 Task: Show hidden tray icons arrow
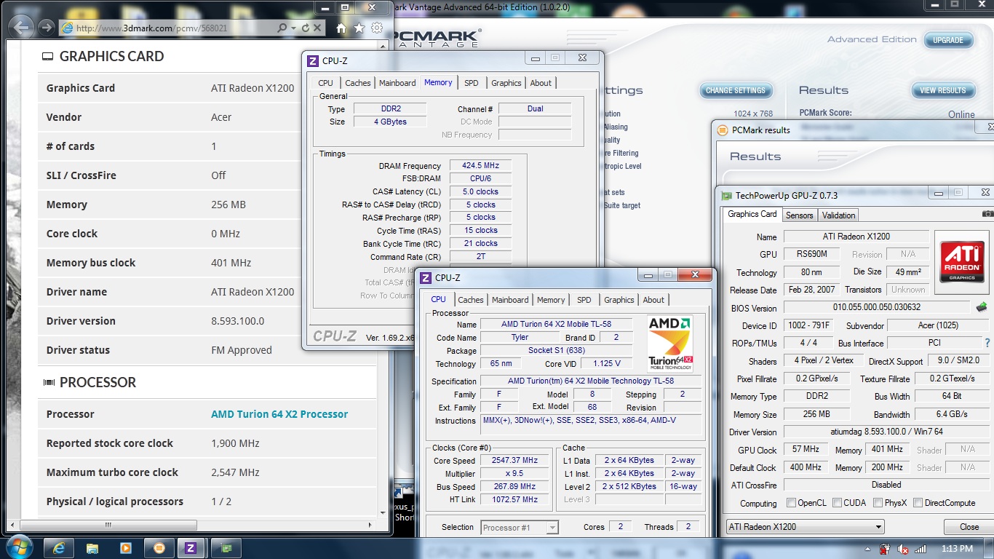867,549
